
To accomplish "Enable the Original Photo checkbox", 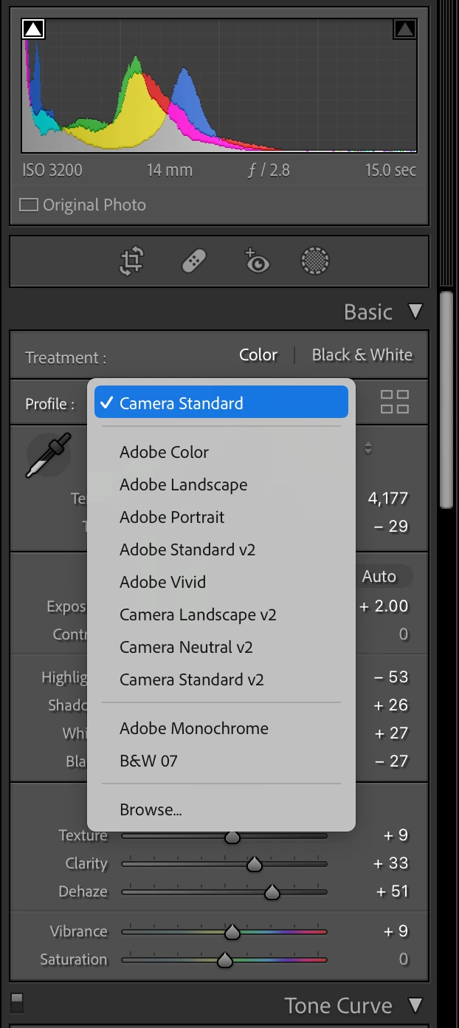I will pyautogui.click(x=29, y=205).
